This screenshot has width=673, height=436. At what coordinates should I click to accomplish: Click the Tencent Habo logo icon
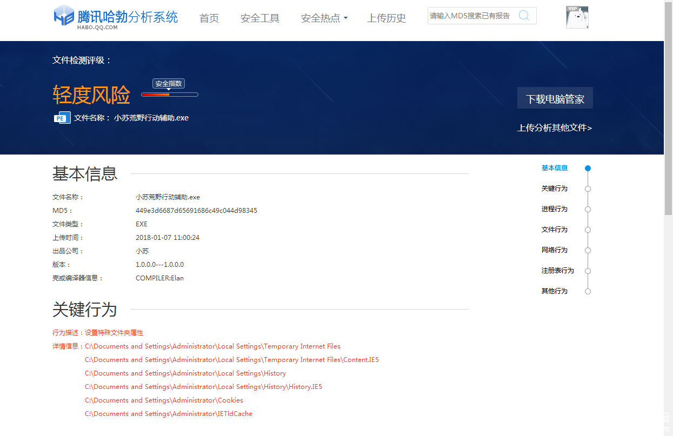[x=64, y=15]
